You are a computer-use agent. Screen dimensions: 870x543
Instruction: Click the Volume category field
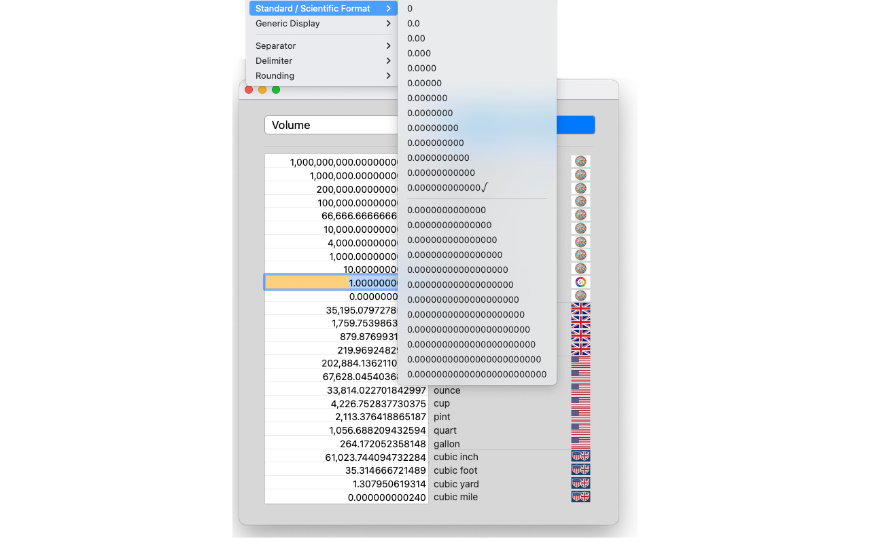[x=331, y=125]
